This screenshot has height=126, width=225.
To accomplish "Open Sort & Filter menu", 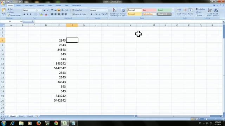I will coord(210,12).
